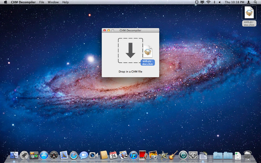Open iChat from the Dock
Viewport: 261px width, 163px height.
pyautogui.click(x=84, y=155)
